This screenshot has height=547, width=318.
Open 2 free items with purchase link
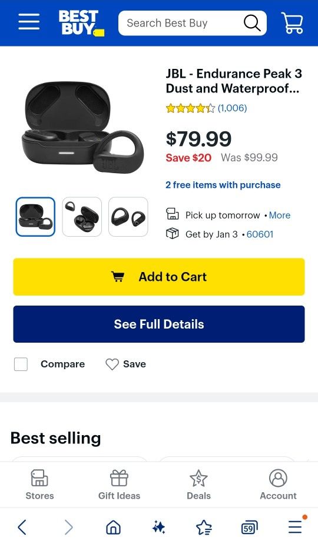click(x=223, y=185)
